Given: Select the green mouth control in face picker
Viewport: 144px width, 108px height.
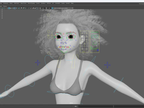Looking at the screenshot, I should pos(94,49).
